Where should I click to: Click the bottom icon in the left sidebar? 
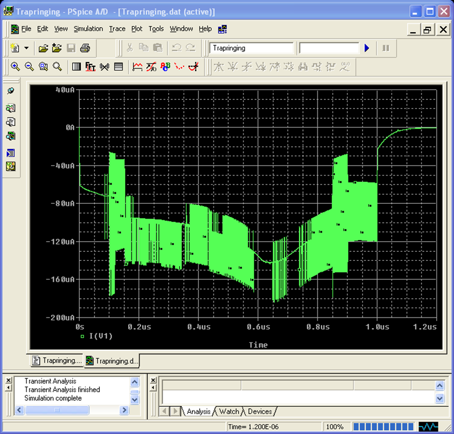[11, 167]
